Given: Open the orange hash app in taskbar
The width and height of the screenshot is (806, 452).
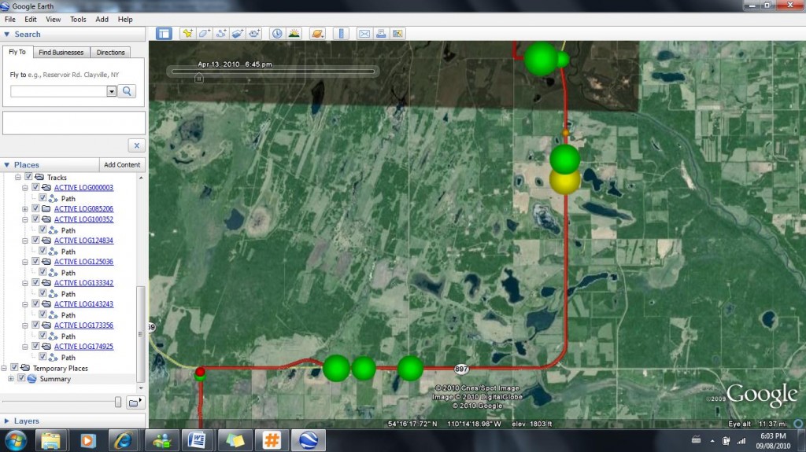Looking at the screenshot, I should point(271,441).
